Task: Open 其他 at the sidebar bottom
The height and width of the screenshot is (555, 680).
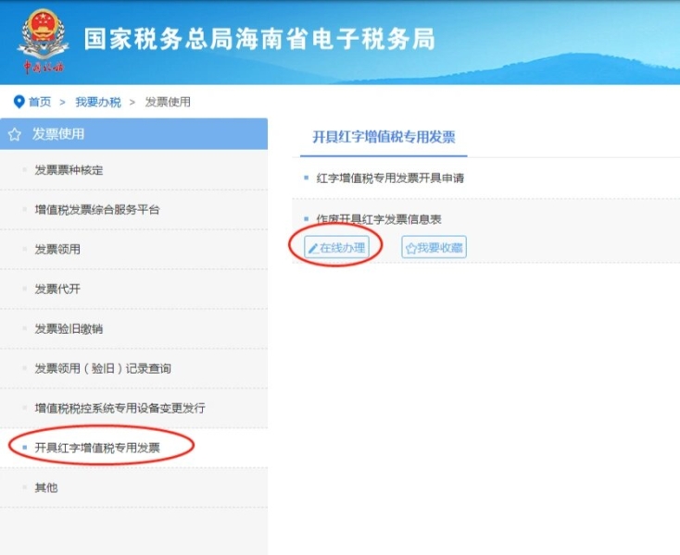Action: click(x=45, y=487)
